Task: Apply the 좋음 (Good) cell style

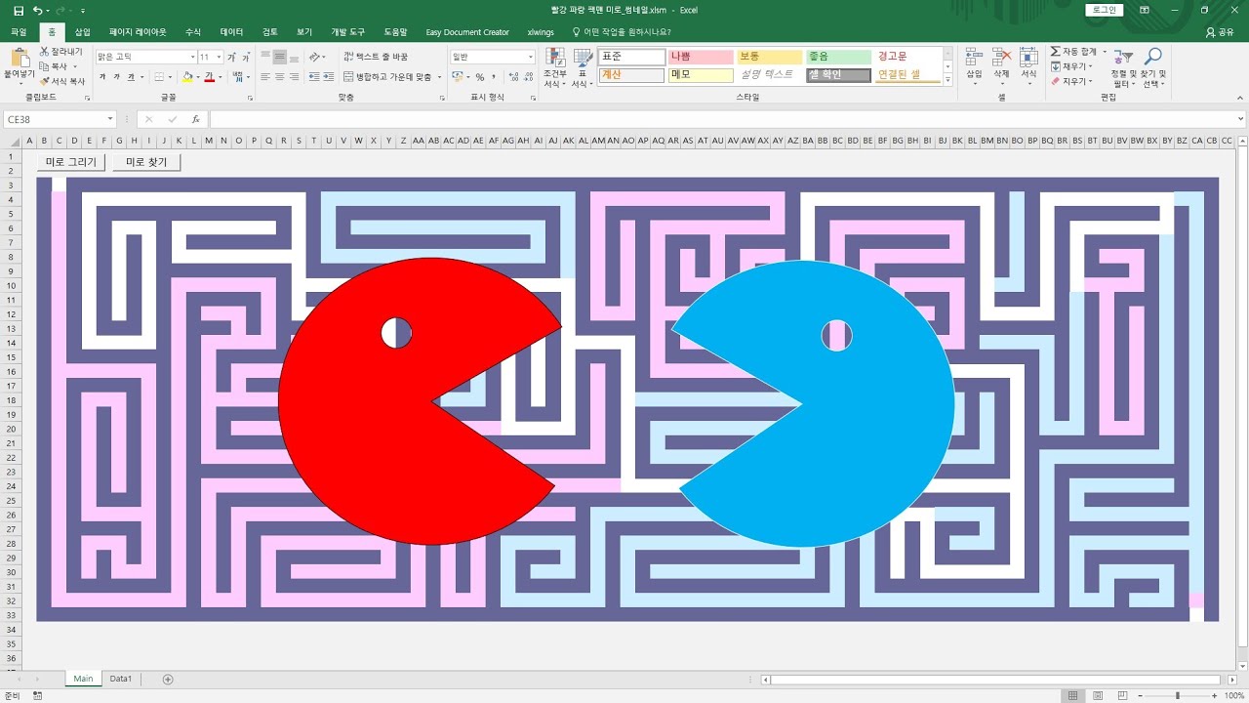Action: (839, 58)
